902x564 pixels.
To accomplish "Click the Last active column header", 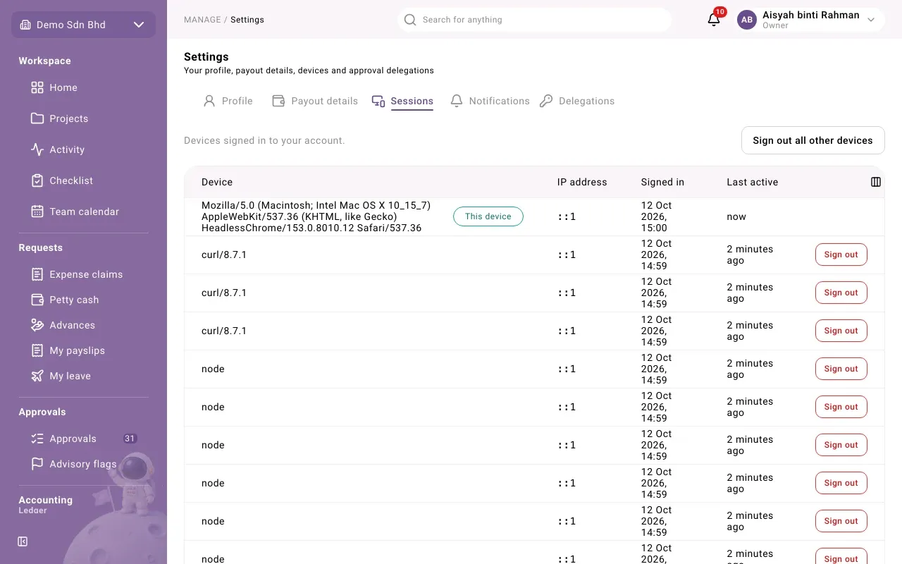I will (753, 182).
